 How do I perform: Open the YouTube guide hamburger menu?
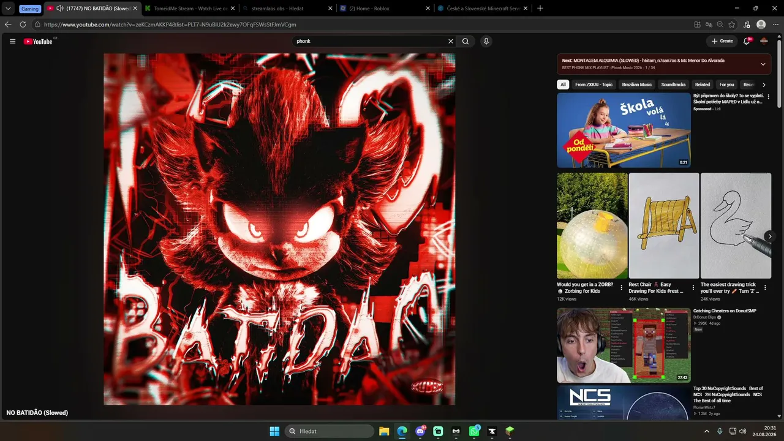pyautogui.click(x=12, y=41)
